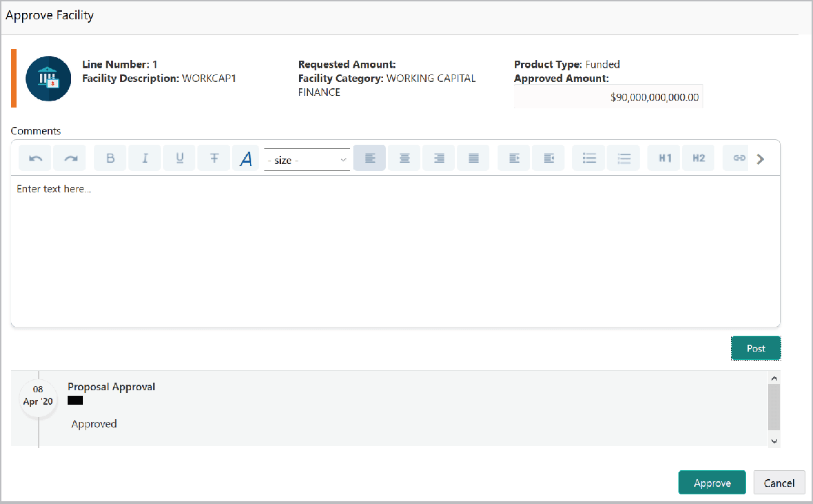Center align the comment text
813x504 pixels.
(404, 158)
